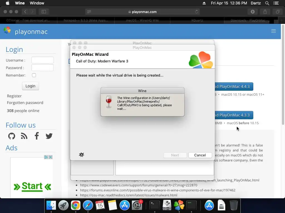Open the codeweavers.com forum link
This screenshot has width=285, height=213.
click(x=139, y=185)
